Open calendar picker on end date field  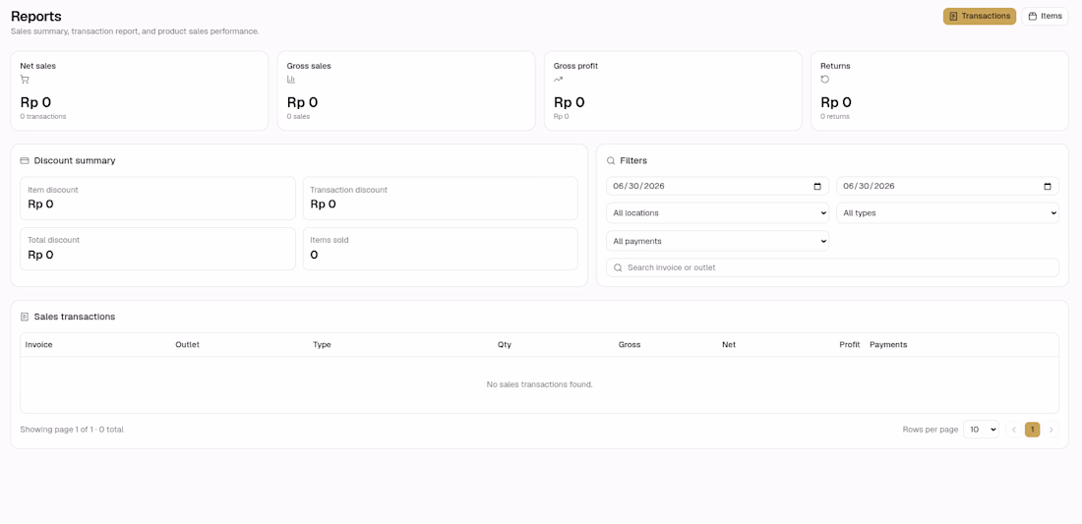pos(1048,186)
